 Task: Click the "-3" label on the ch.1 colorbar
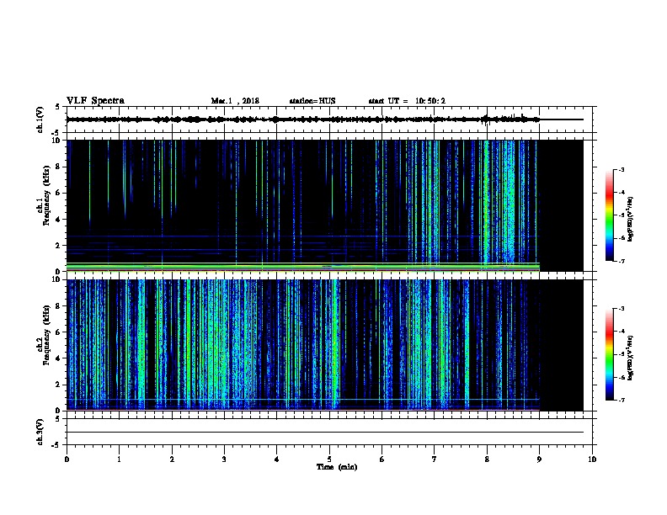(x=621, y=169)
